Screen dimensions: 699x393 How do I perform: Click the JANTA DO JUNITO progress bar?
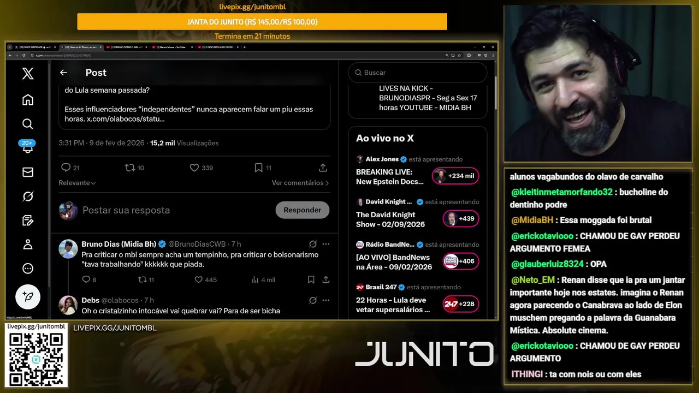tap(262, 22)
